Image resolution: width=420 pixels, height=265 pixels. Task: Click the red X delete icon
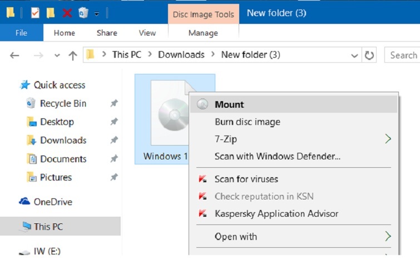point(67,13)
